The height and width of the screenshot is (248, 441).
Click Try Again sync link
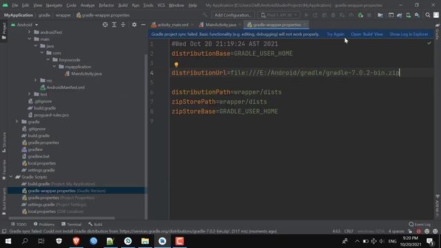pos(336,34)
